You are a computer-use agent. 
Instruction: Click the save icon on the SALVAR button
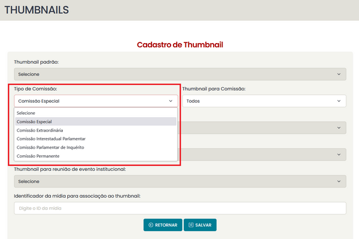tap(191, 225)
